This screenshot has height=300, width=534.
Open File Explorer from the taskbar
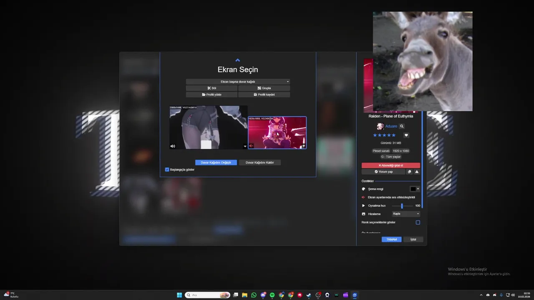point(245,295)
